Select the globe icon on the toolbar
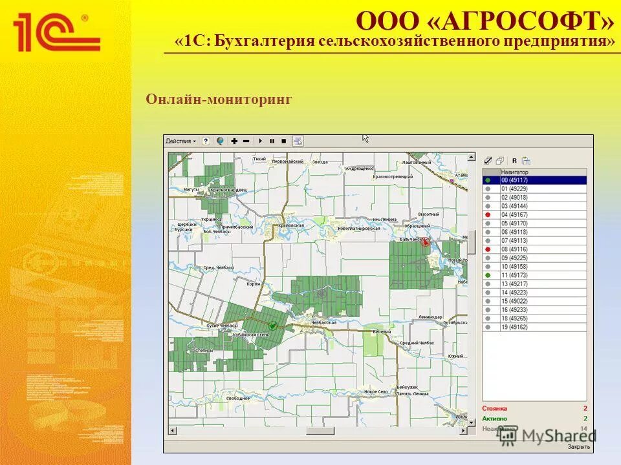The width and height of the screenshot is (621, 465). pos(221,141)
